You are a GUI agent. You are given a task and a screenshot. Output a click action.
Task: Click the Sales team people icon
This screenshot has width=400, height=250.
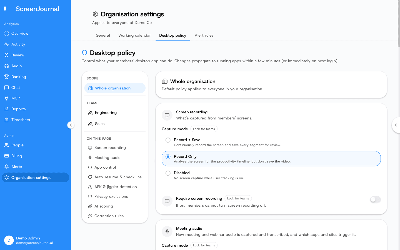click(90, 124)
